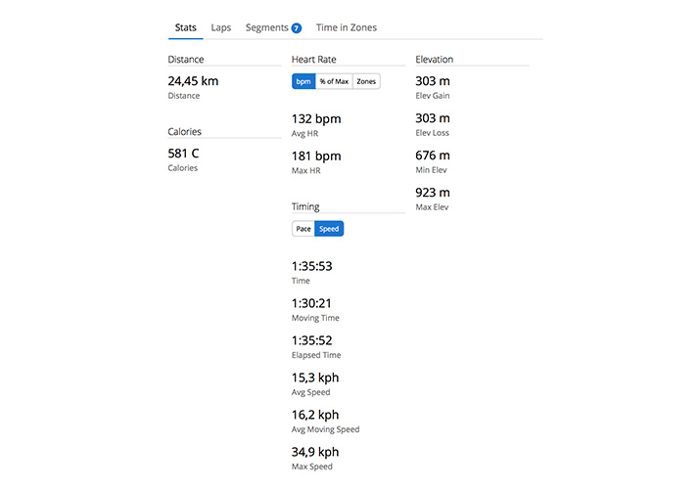Viewport: 700px width, 489px height.
Task: Switch to the Laps tab
Action: (221, 27)
